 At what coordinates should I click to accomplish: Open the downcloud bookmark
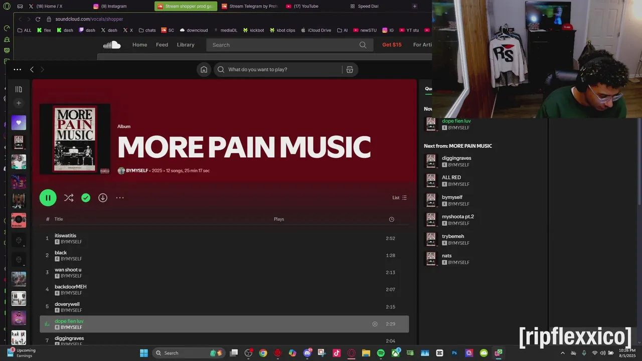[194, 30]
